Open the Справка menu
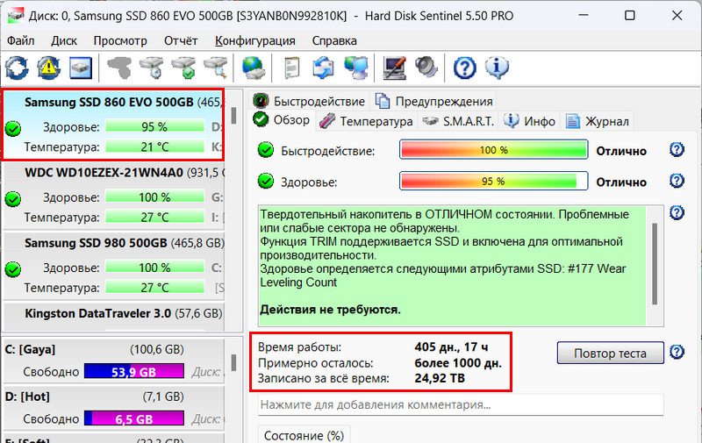 click(x=334, y=40)
